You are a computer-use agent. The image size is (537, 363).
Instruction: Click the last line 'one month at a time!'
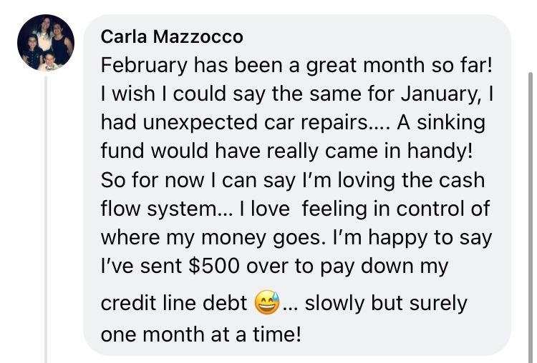click(x=201, y=334)
